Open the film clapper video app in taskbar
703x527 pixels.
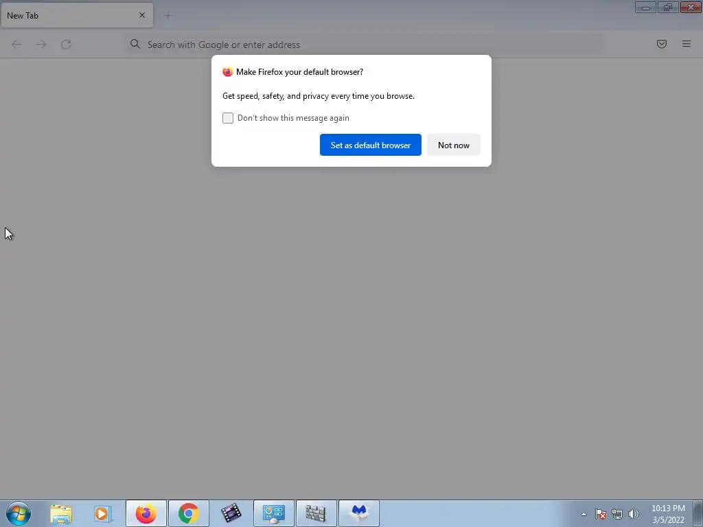(231, 513)
